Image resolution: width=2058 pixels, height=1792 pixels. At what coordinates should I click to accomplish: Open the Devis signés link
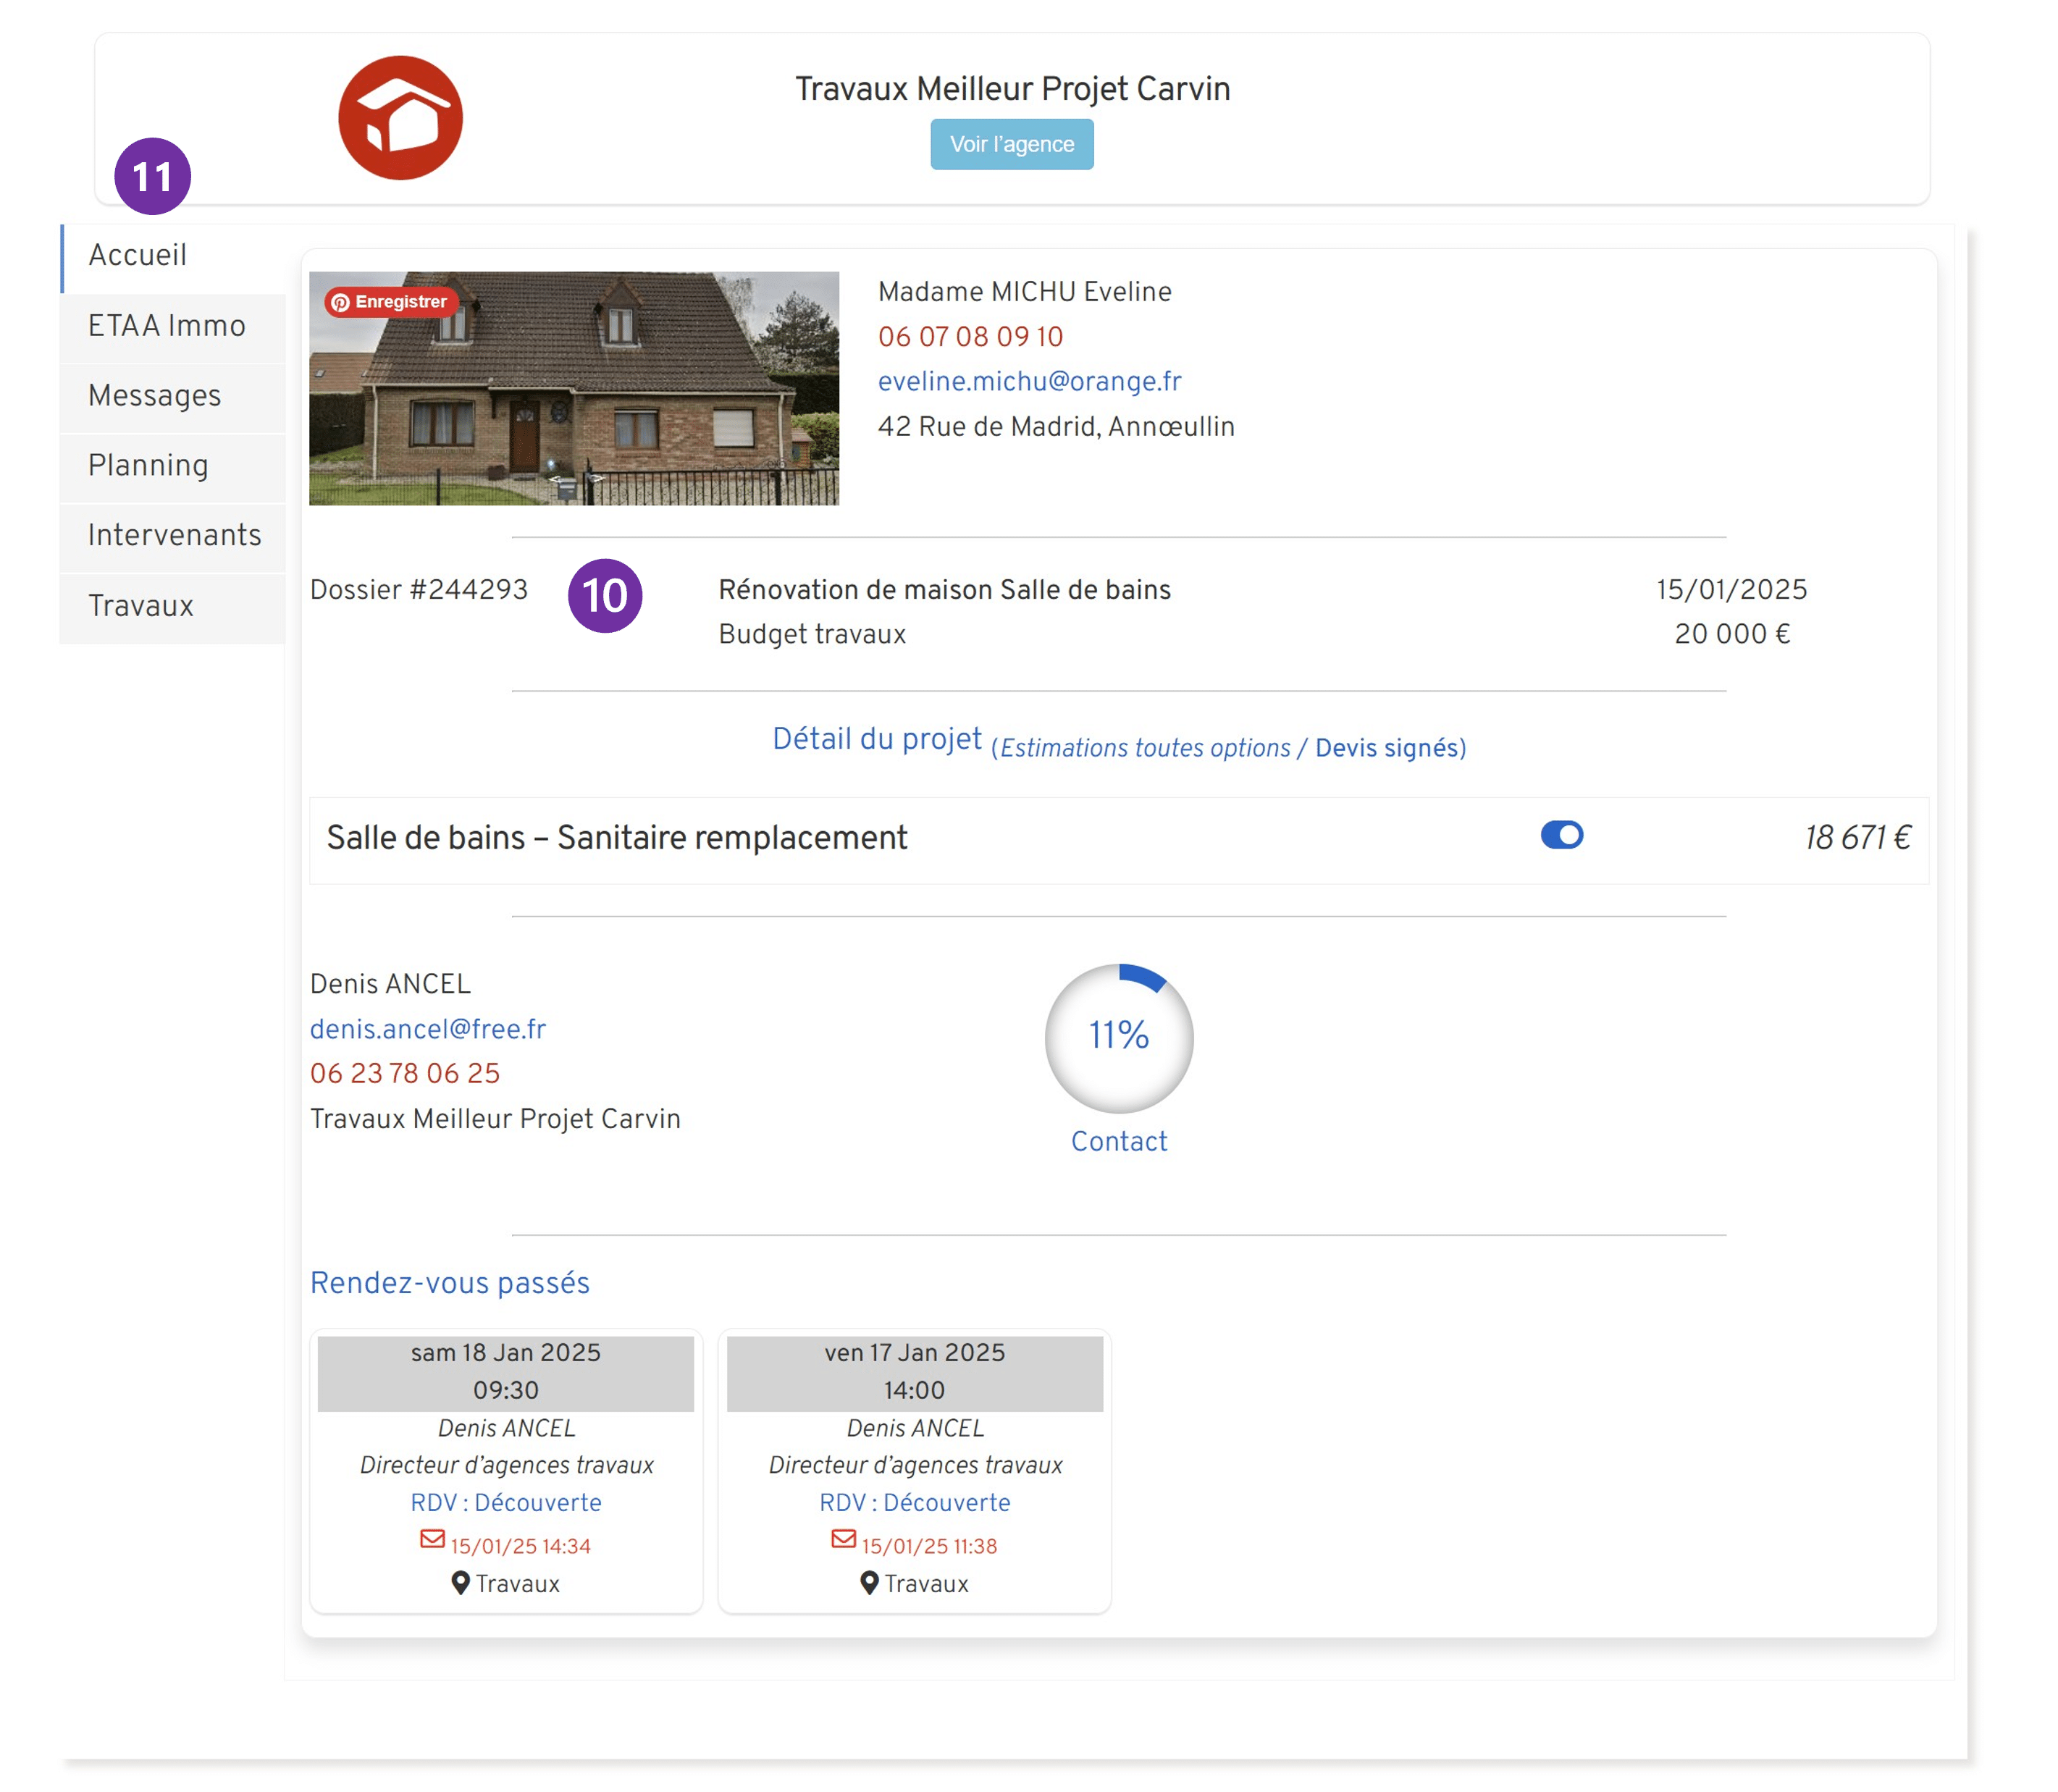1387,748
